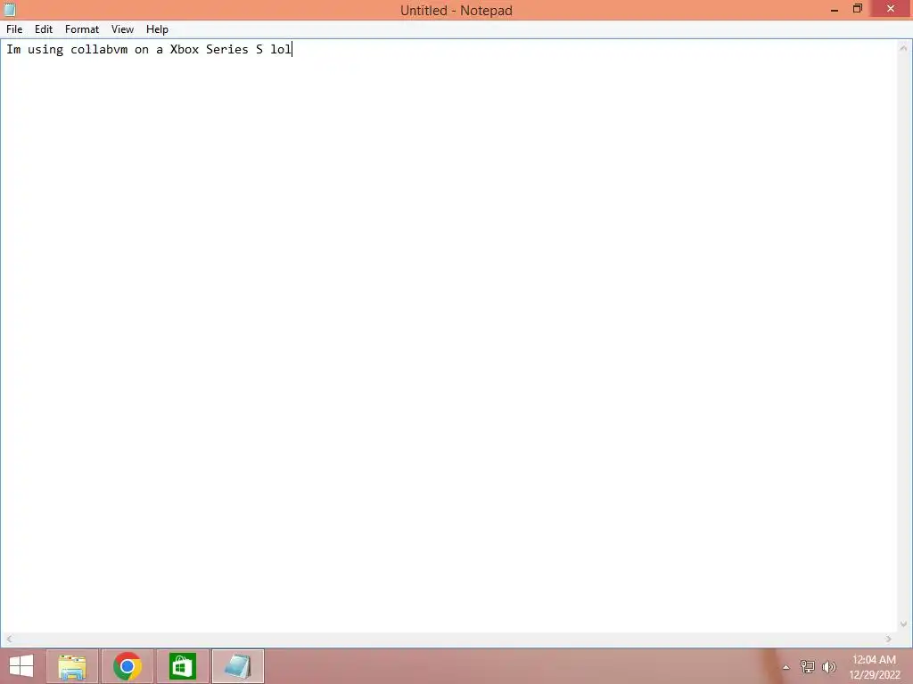Open the Edit menu

point(43,29)
